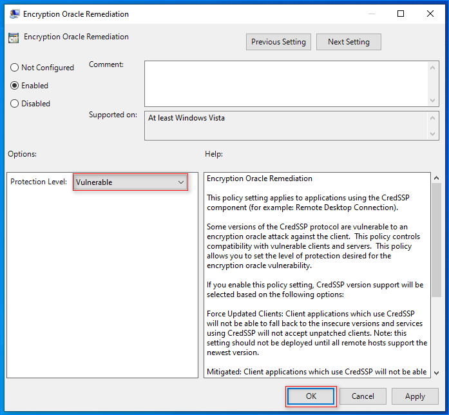
Task: Click the 'At least Windows Vista' text
Action: pyautogui.click(x=186, y=118)
